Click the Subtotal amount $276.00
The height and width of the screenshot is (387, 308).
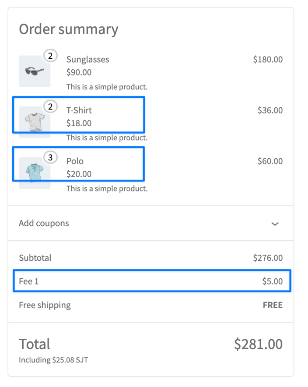268,258
